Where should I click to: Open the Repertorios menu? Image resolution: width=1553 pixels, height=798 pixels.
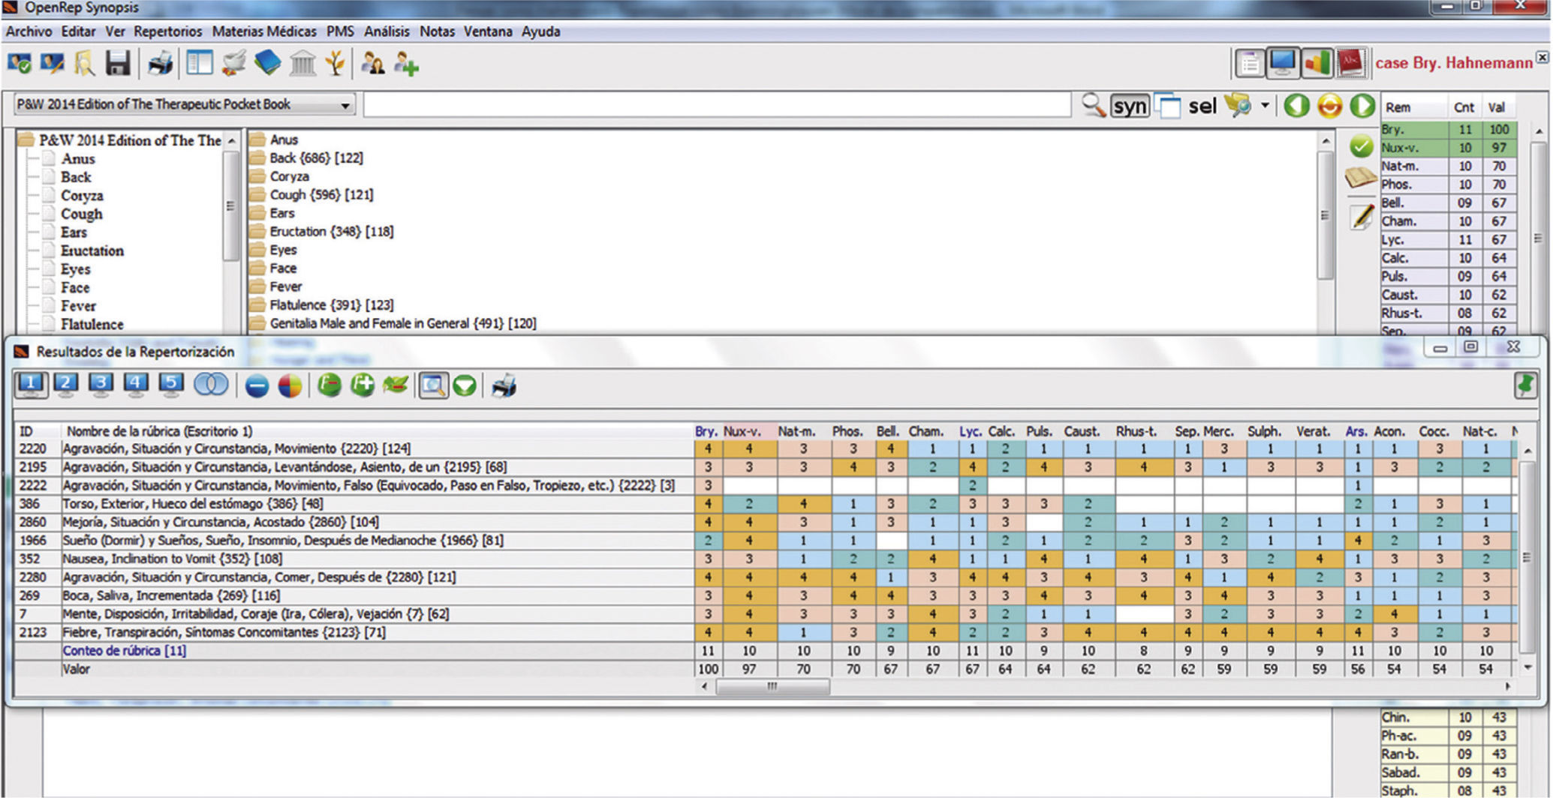point(168,31)
